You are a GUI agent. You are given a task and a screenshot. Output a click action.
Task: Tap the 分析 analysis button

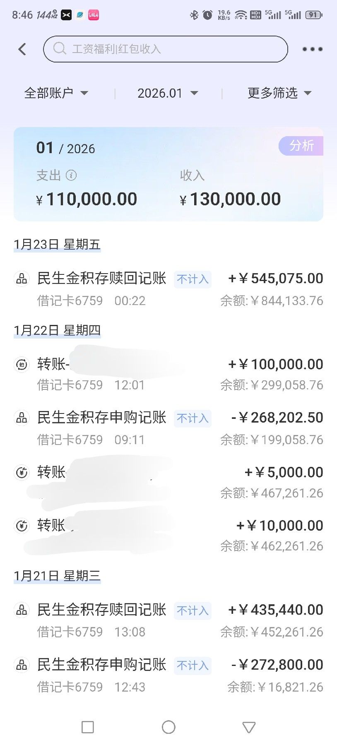(x=301, y=146)
